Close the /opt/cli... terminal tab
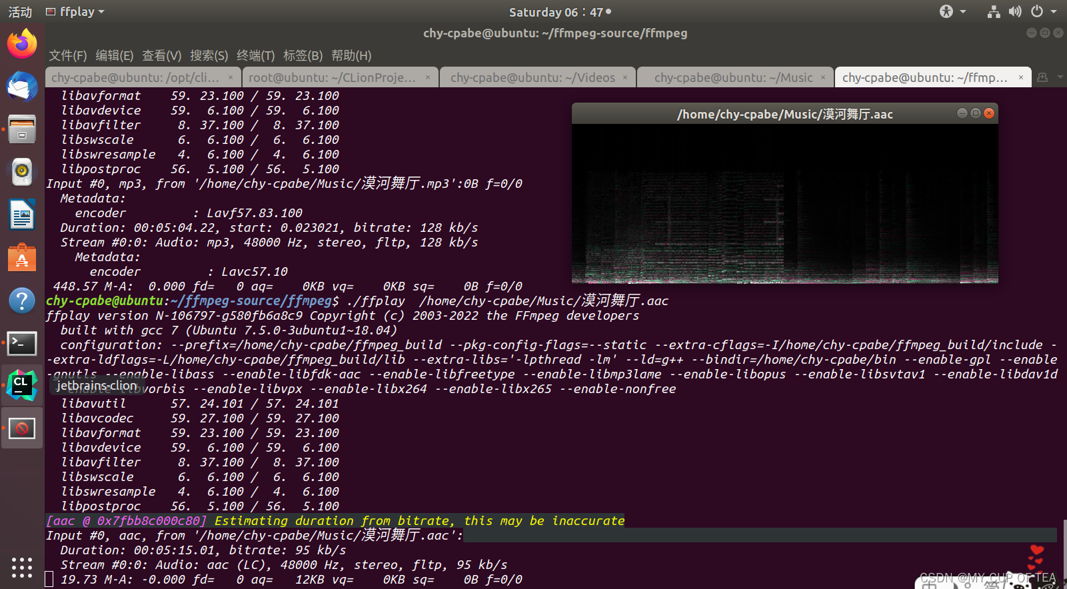This screenshot has width=1067, height=589. [231, 77]
